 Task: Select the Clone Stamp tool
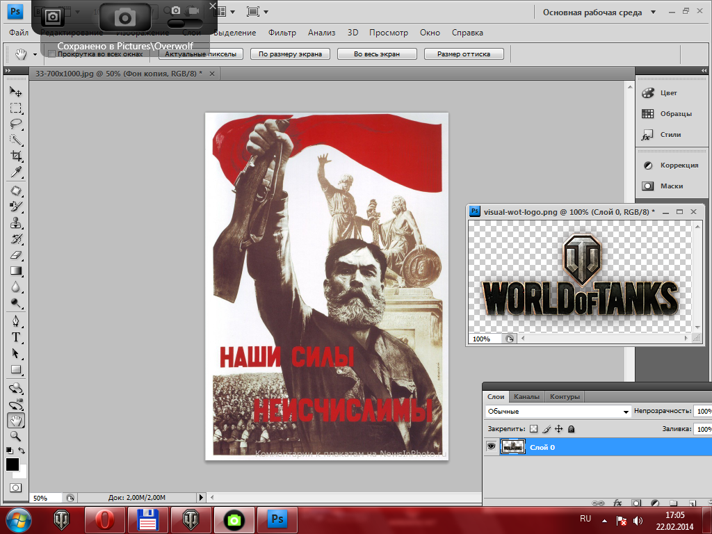coord(16,222)
